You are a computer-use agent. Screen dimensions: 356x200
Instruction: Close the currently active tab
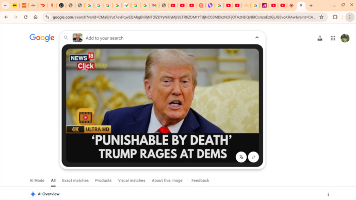301,5
